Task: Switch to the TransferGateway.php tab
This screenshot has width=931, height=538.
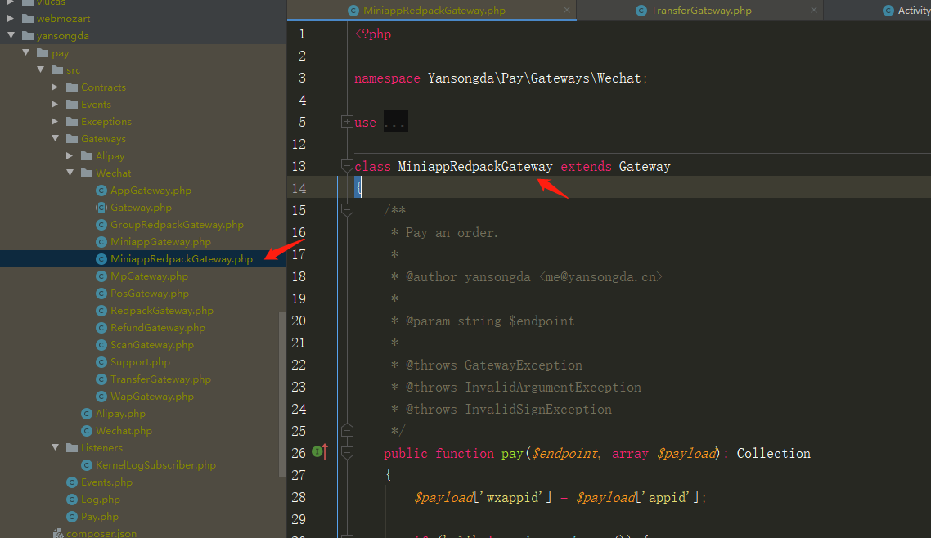Action: [x=700, y=11]
